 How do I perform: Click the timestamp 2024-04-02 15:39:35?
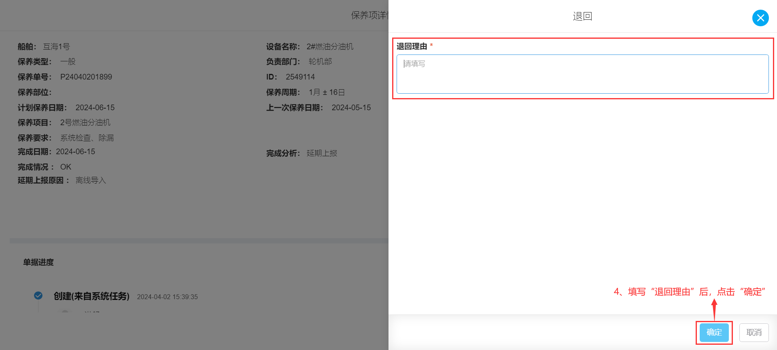click(x=167, y=297)
